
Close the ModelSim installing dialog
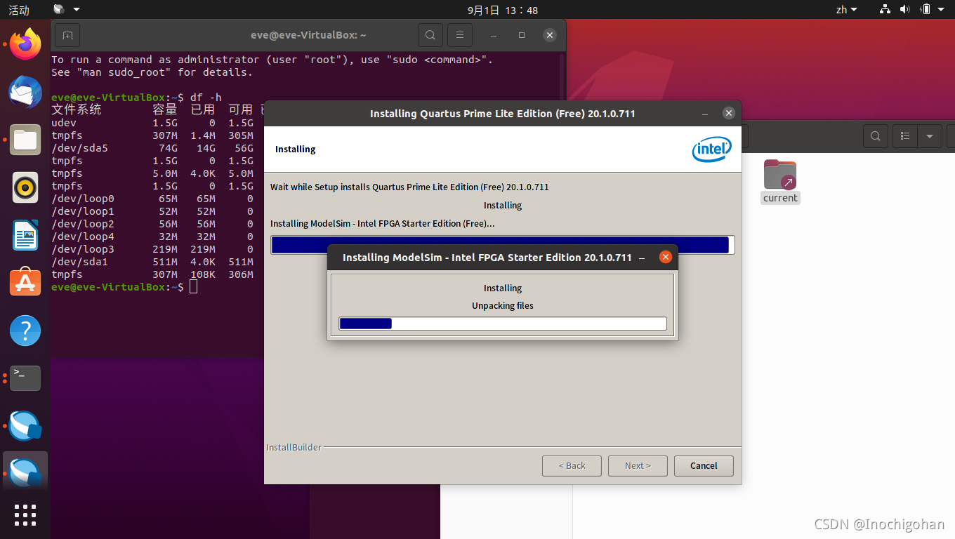(666, 258)
